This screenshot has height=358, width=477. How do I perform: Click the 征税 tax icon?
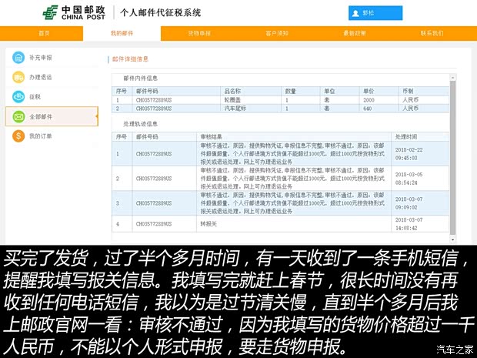pos(18,96)
